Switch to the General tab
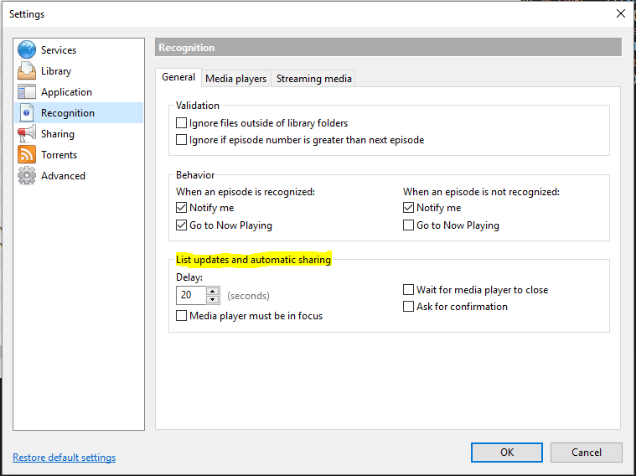This screenshot has height=476, width=636. (x=178, y=77)
